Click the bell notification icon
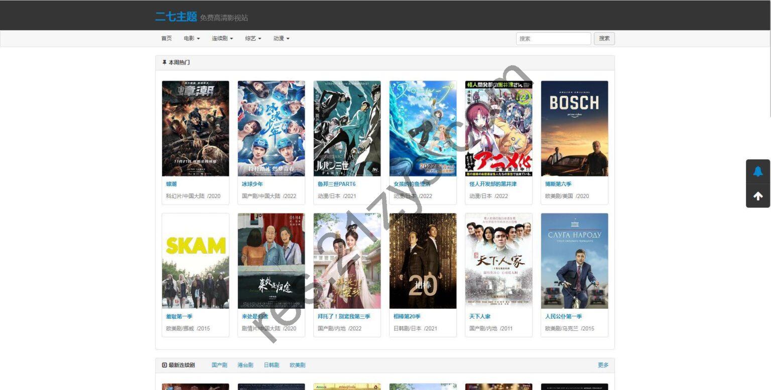The image size is (771, 390). pos(758,171)
